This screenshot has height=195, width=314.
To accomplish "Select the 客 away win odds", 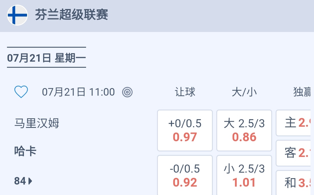I will pos(294,153).
